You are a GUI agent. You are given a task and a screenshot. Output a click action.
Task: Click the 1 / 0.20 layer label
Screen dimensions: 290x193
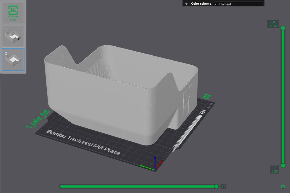[x=274, y=170]
